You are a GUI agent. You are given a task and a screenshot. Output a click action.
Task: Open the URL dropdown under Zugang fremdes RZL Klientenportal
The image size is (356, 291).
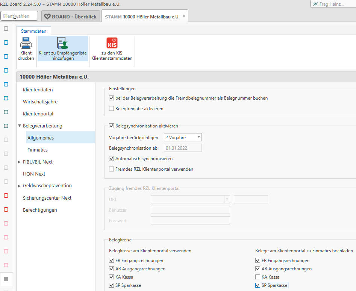[x=228, y=199]
